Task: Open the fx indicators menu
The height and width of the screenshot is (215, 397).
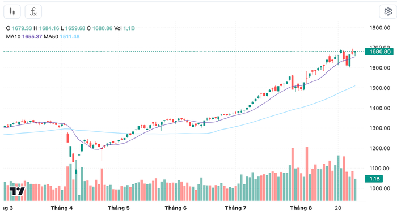Action: [x=33, y=12]
